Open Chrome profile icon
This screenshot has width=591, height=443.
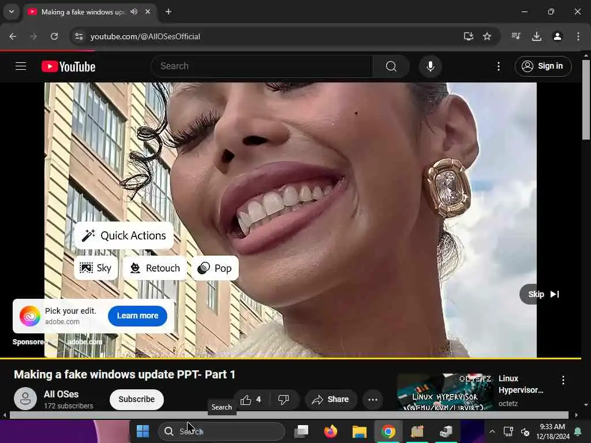point(557,36)
